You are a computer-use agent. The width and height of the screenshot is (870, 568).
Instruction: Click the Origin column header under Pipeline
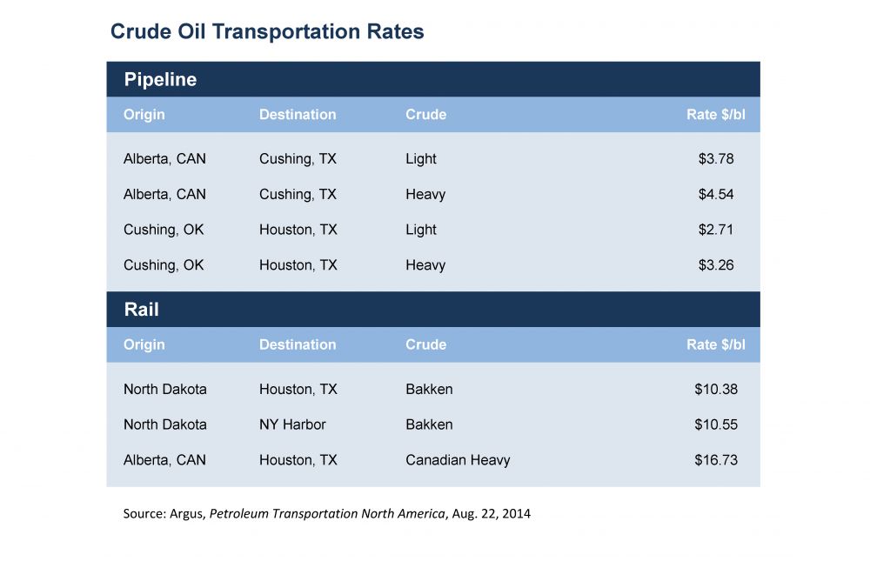144,115
